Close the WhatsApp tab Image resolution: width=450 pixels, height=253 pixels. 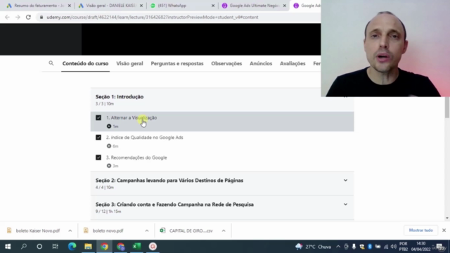click(x=212, y=6)
